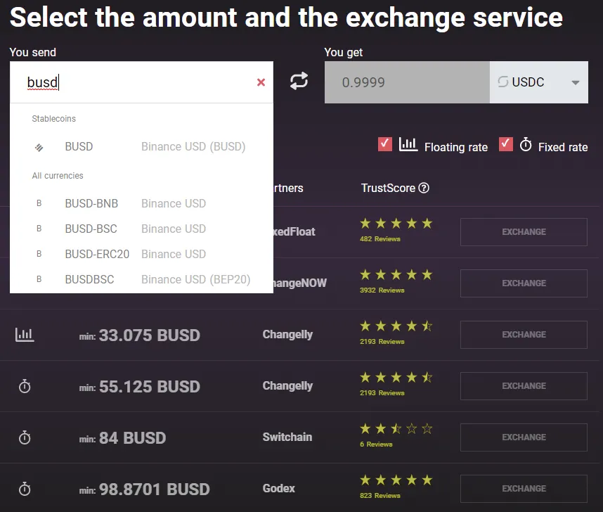Screen dimensions: 603x512
Task: Open 6 Reviews link for Switchain
Action: point(376,444)
